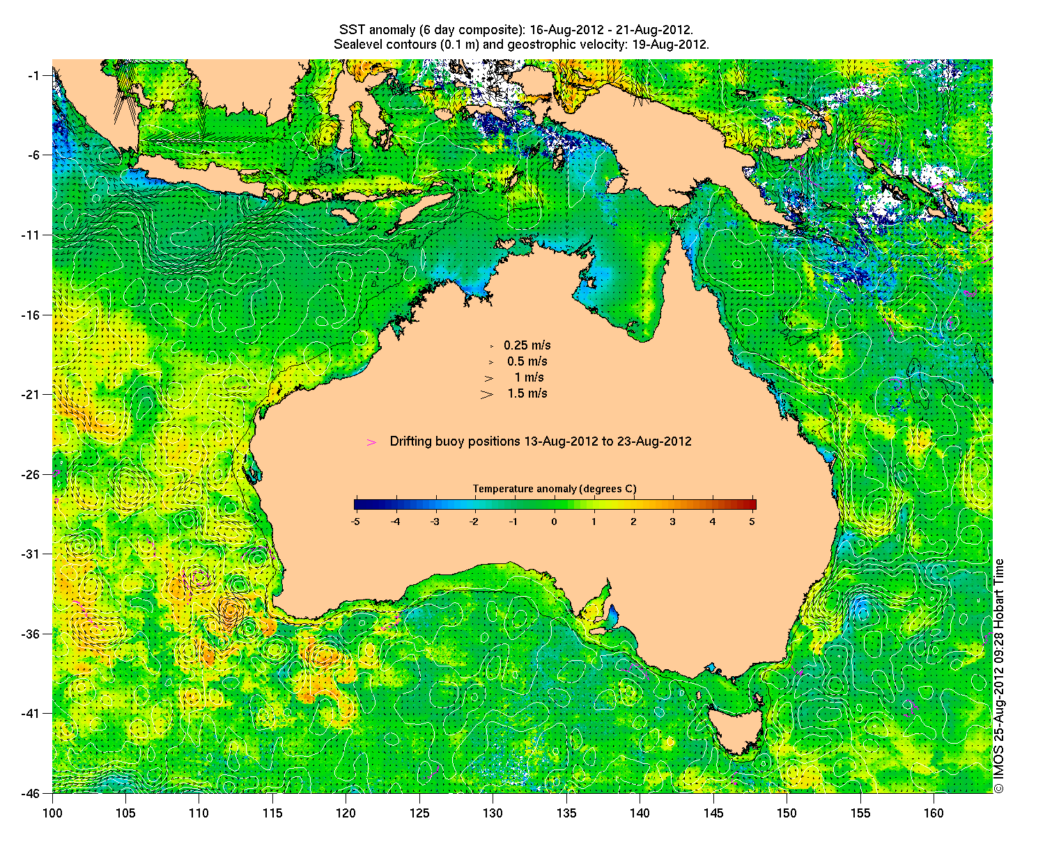Select the 1 m/s velocity legend label

click(529, 377)
